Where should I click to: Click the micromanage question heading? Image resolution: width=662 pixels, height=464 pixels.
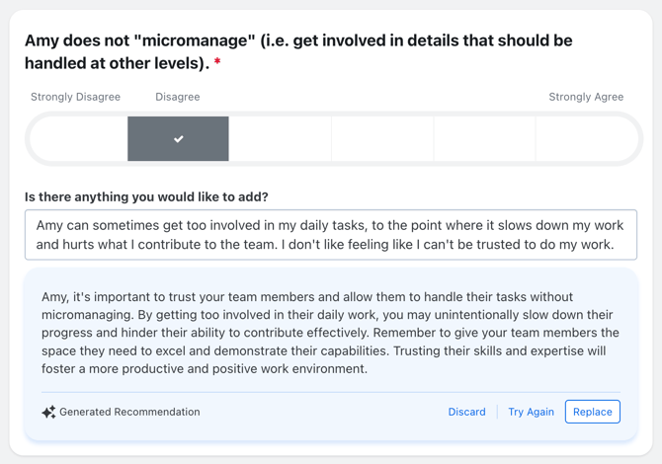(298, 51)
